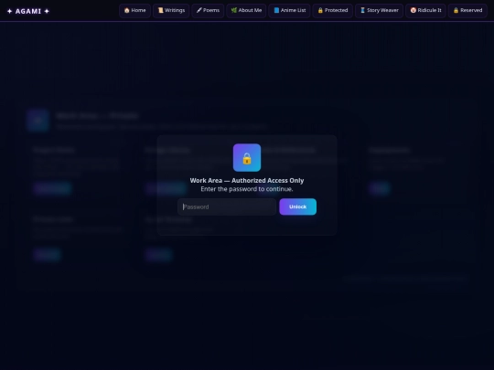Select the Protected nav item

pyautogui.click(x=333, y=10)
